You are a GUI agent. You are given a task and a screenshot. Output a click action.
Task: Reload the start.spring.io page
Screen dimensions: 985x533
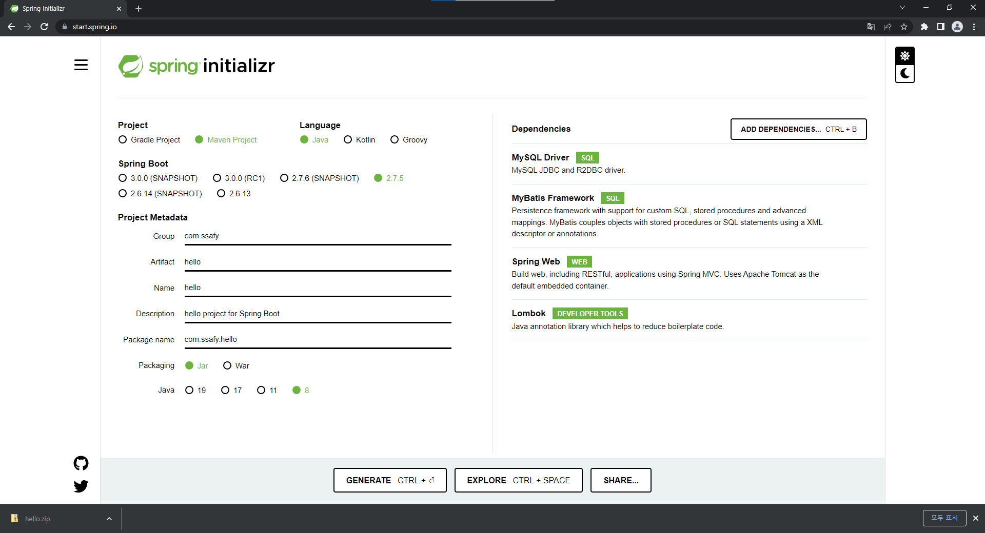[x=44, y=27]
